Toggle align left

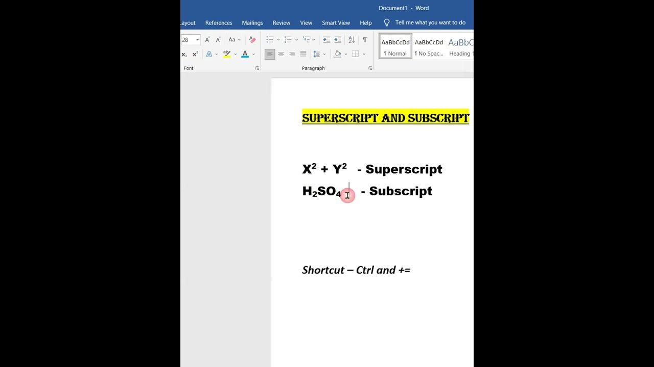[270, 54]
